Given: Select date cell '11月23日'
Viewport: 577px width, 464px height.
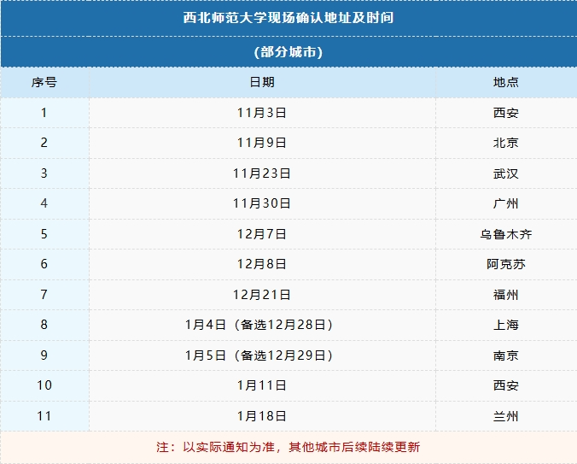Looking at the screenshot, I should pos(262,173).
